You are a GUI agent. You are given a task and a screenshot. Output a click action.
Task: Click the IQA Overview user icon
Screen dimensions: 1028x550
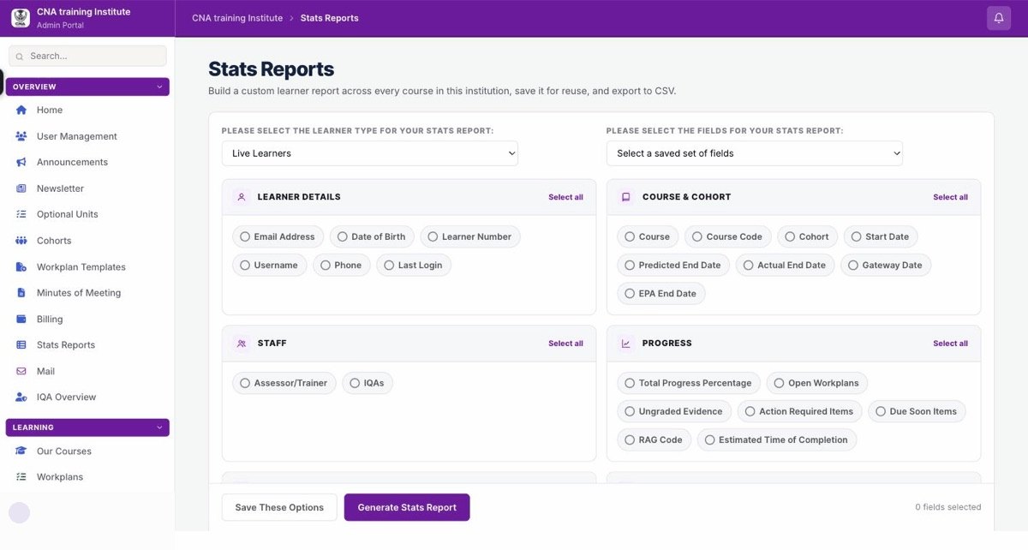point(21,398)
